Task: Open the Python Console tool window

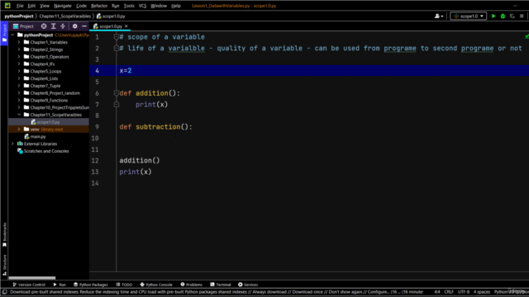Action: 156,285
